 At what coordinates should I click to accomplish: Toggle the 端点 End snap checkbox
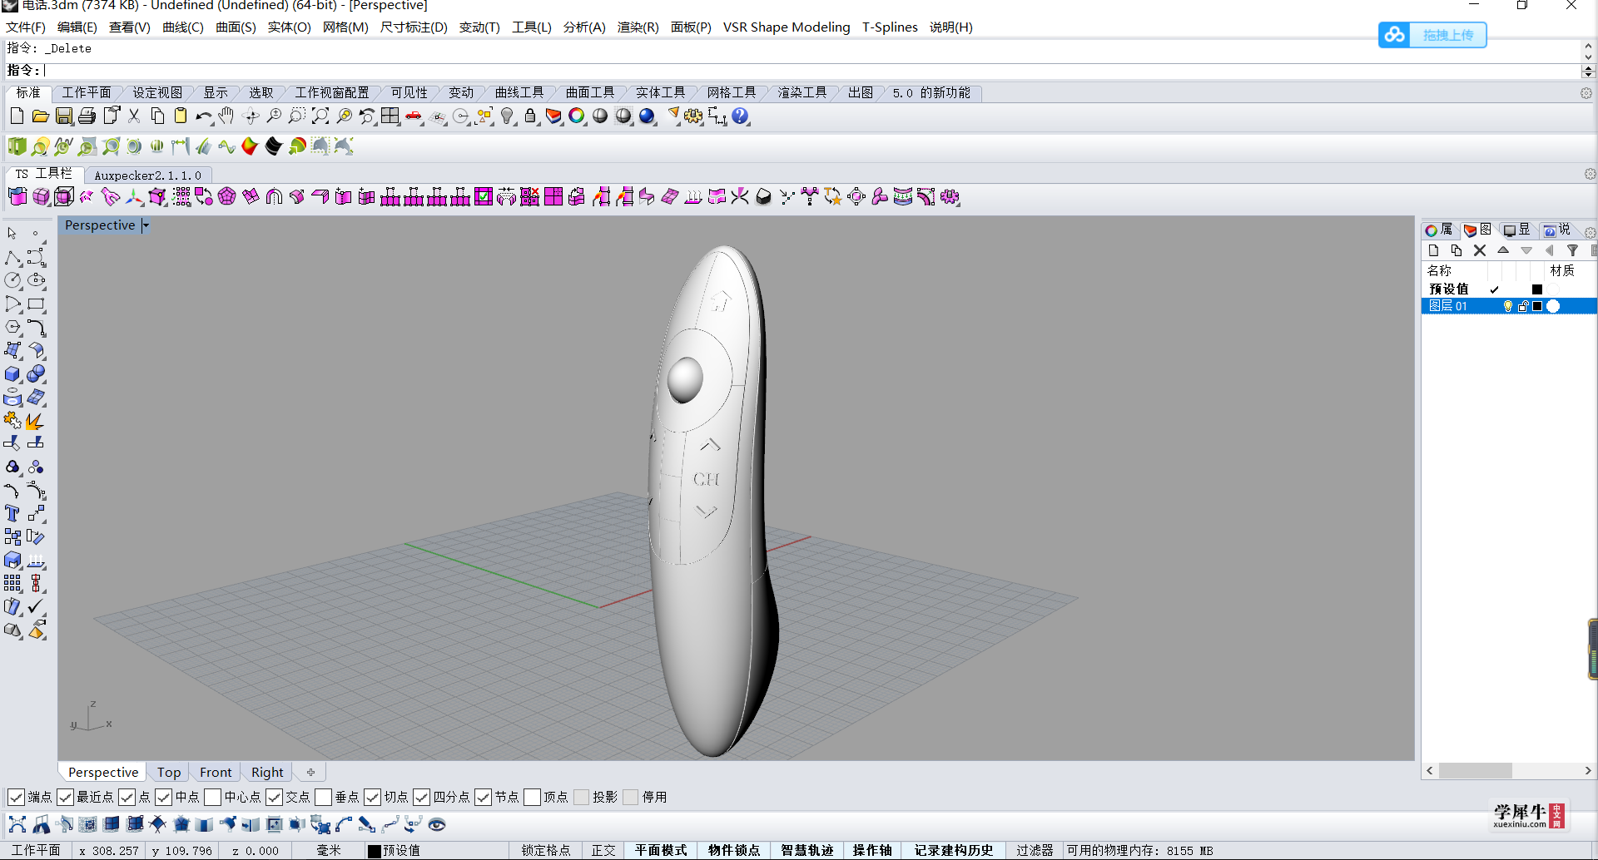point(16,798)
